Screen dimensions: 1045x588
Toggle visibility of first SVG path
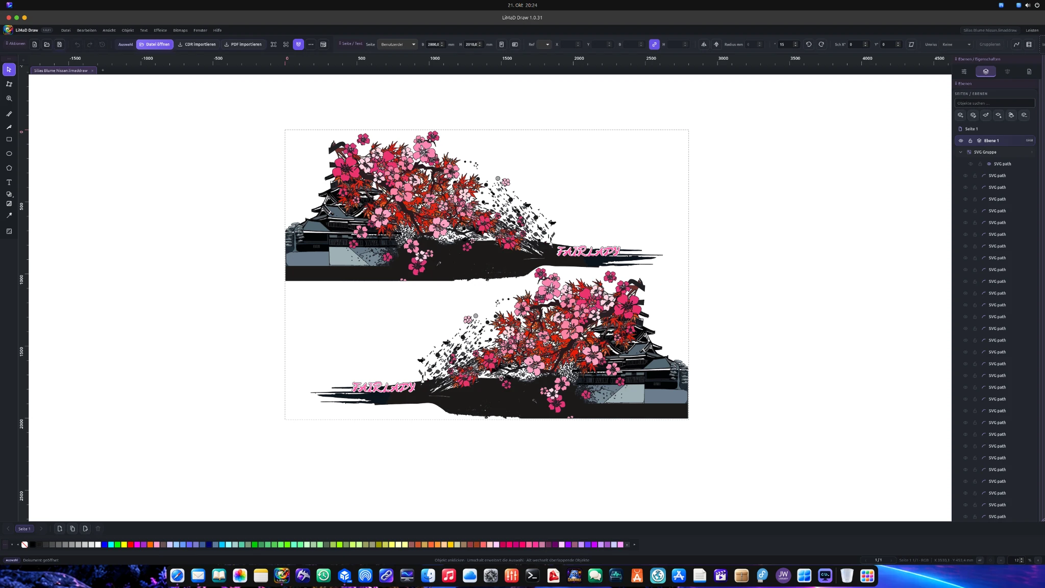pyautogui.click(x=971, y=164)
